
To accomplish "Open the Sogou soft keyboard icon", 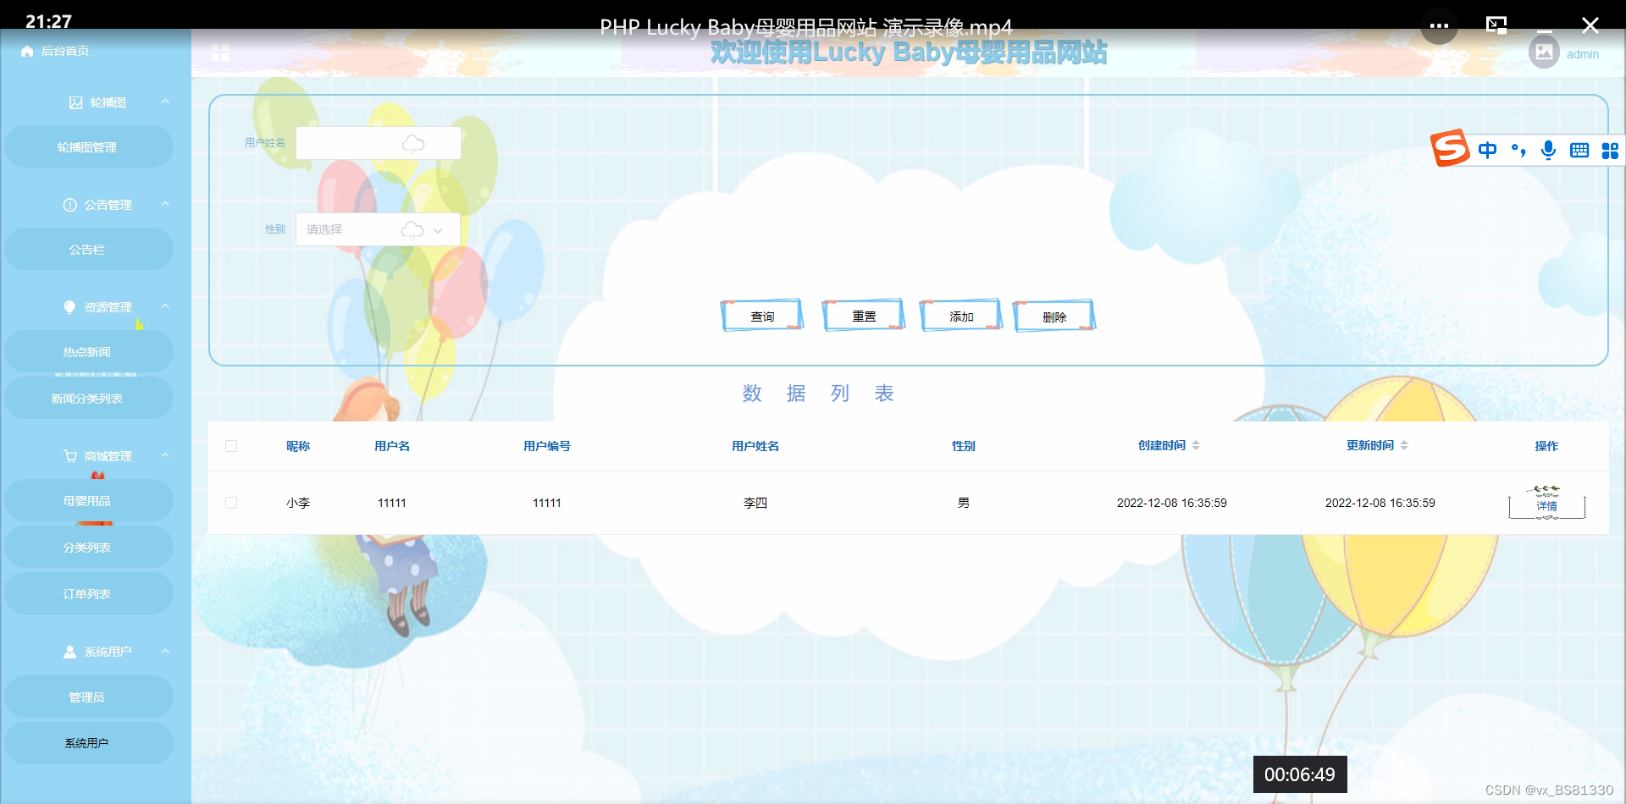I will [x=1579, y=151].
